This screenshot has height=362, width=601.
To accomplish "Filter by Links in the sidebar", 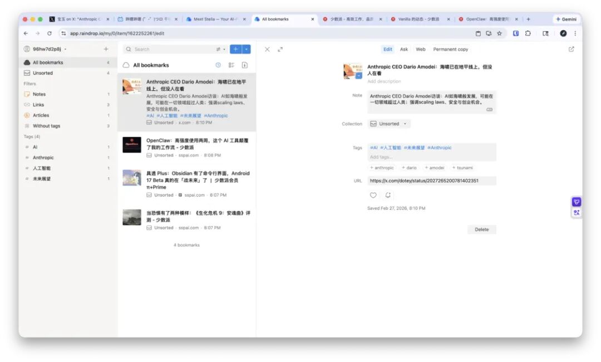I will (x=68, y=105).
